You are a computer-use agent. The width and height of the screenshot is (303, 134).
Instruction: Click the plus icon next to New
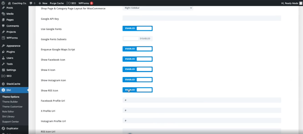click(40, 3)
